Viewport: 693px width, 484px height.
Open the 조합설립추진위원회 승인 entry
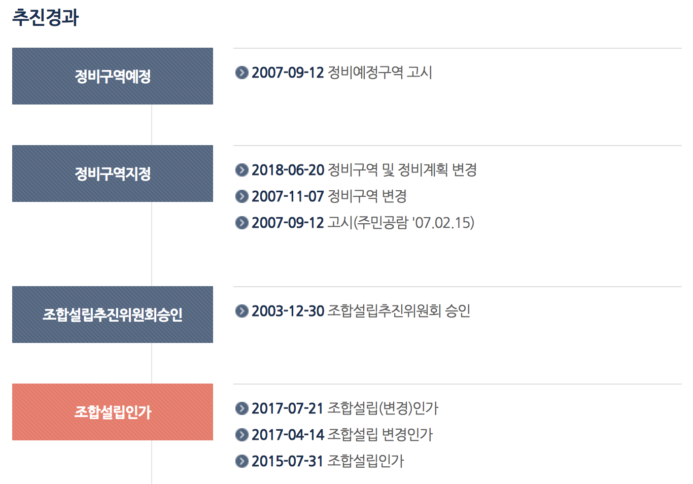361,311
